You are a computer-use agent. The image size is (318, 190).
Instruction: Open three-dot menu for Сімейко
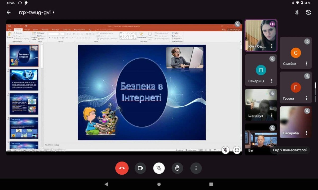[x=306, y=64]
